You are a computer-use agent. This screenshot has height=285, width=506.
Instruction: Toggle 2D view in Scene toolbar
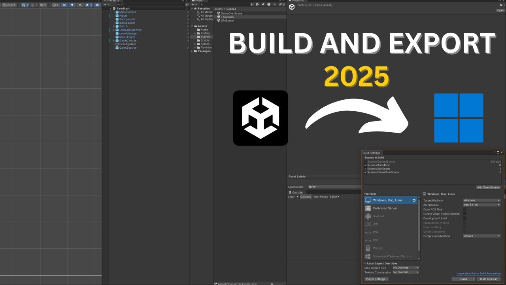(x=64, y=5)
